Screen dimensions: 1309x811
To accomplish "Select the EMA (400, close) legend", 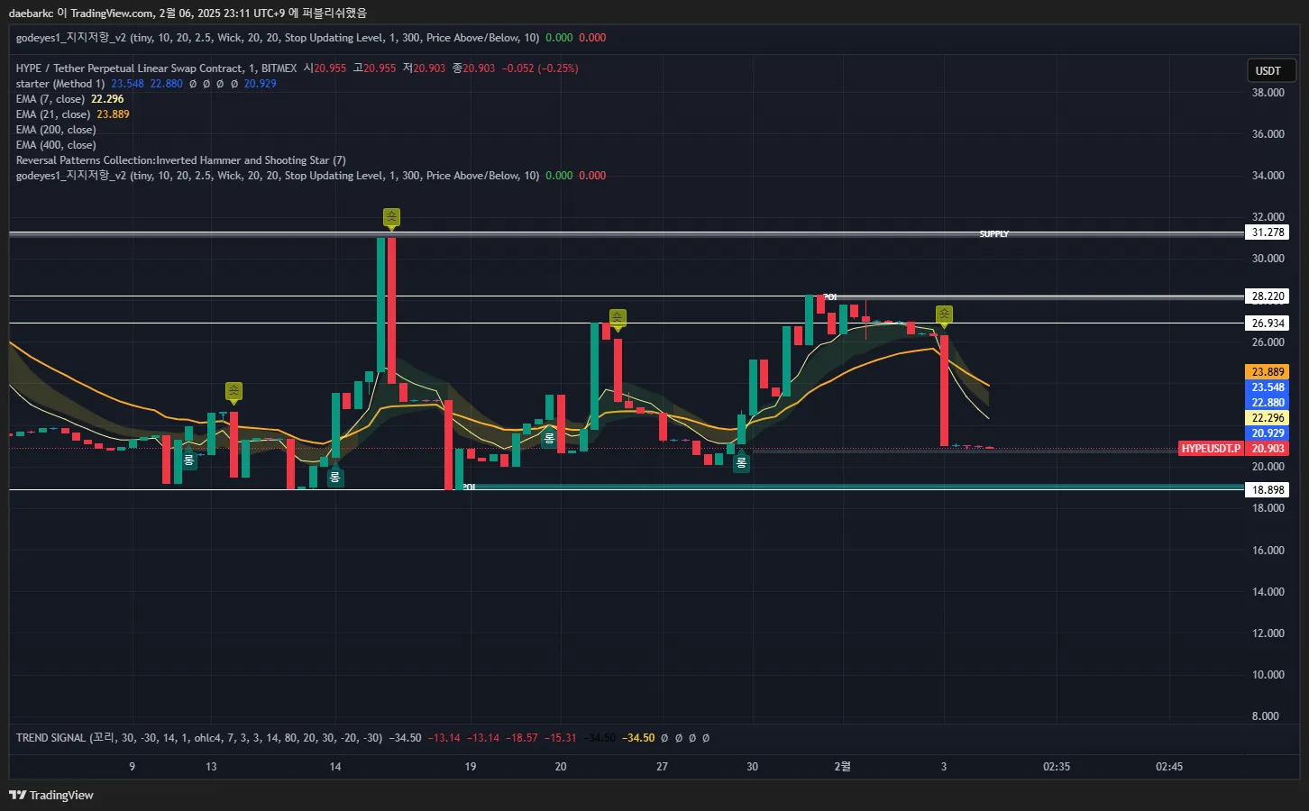I will [x=56, y=145].
